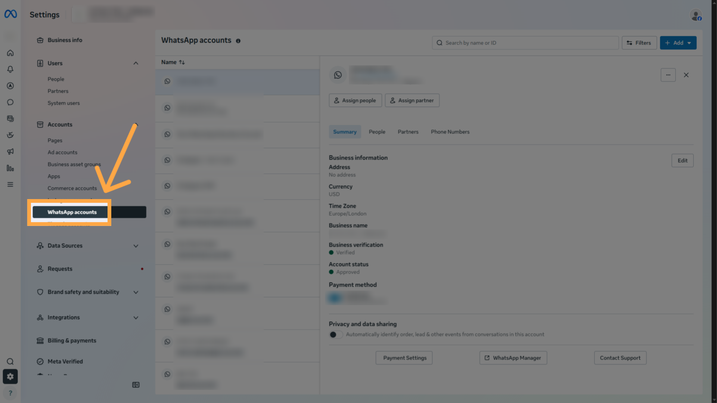The image size is (717, 403).
Task: Open the Add dropdown button
Action: [678, 43]
